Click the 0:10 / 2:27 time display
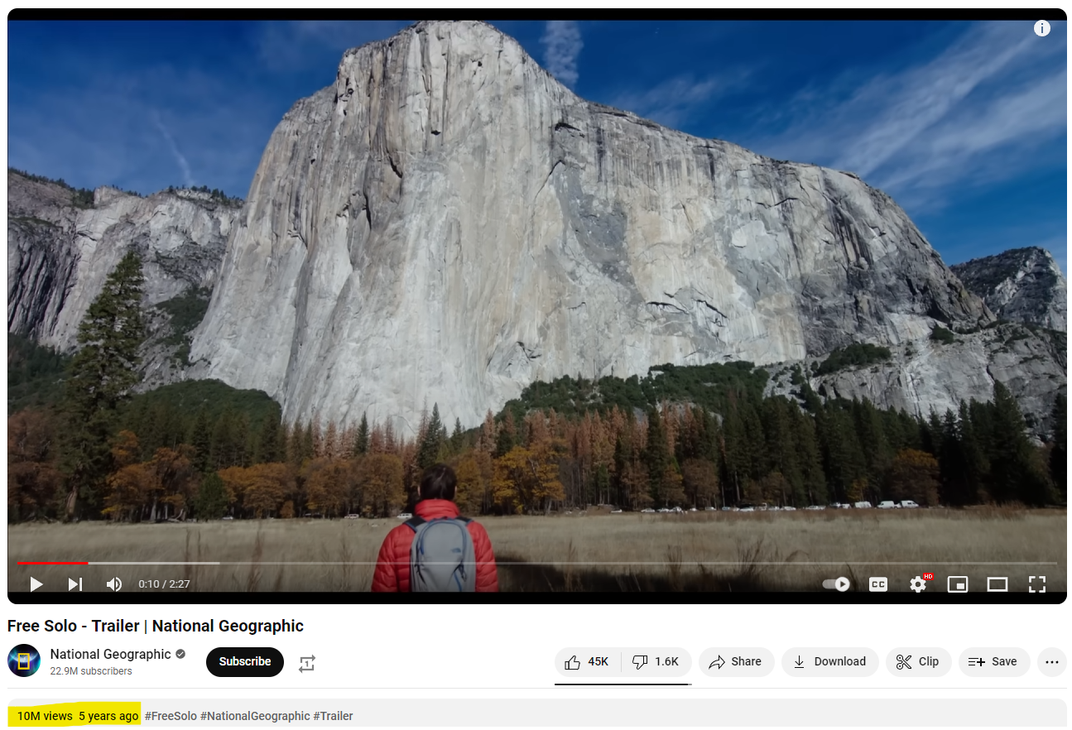The height and width of the screenshot is (730, 1072). coord(164,584)
